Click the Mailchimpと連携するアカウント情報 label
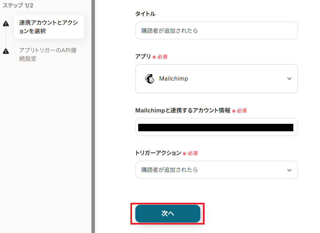The image size is (320, 233). [x=182, y=110]
